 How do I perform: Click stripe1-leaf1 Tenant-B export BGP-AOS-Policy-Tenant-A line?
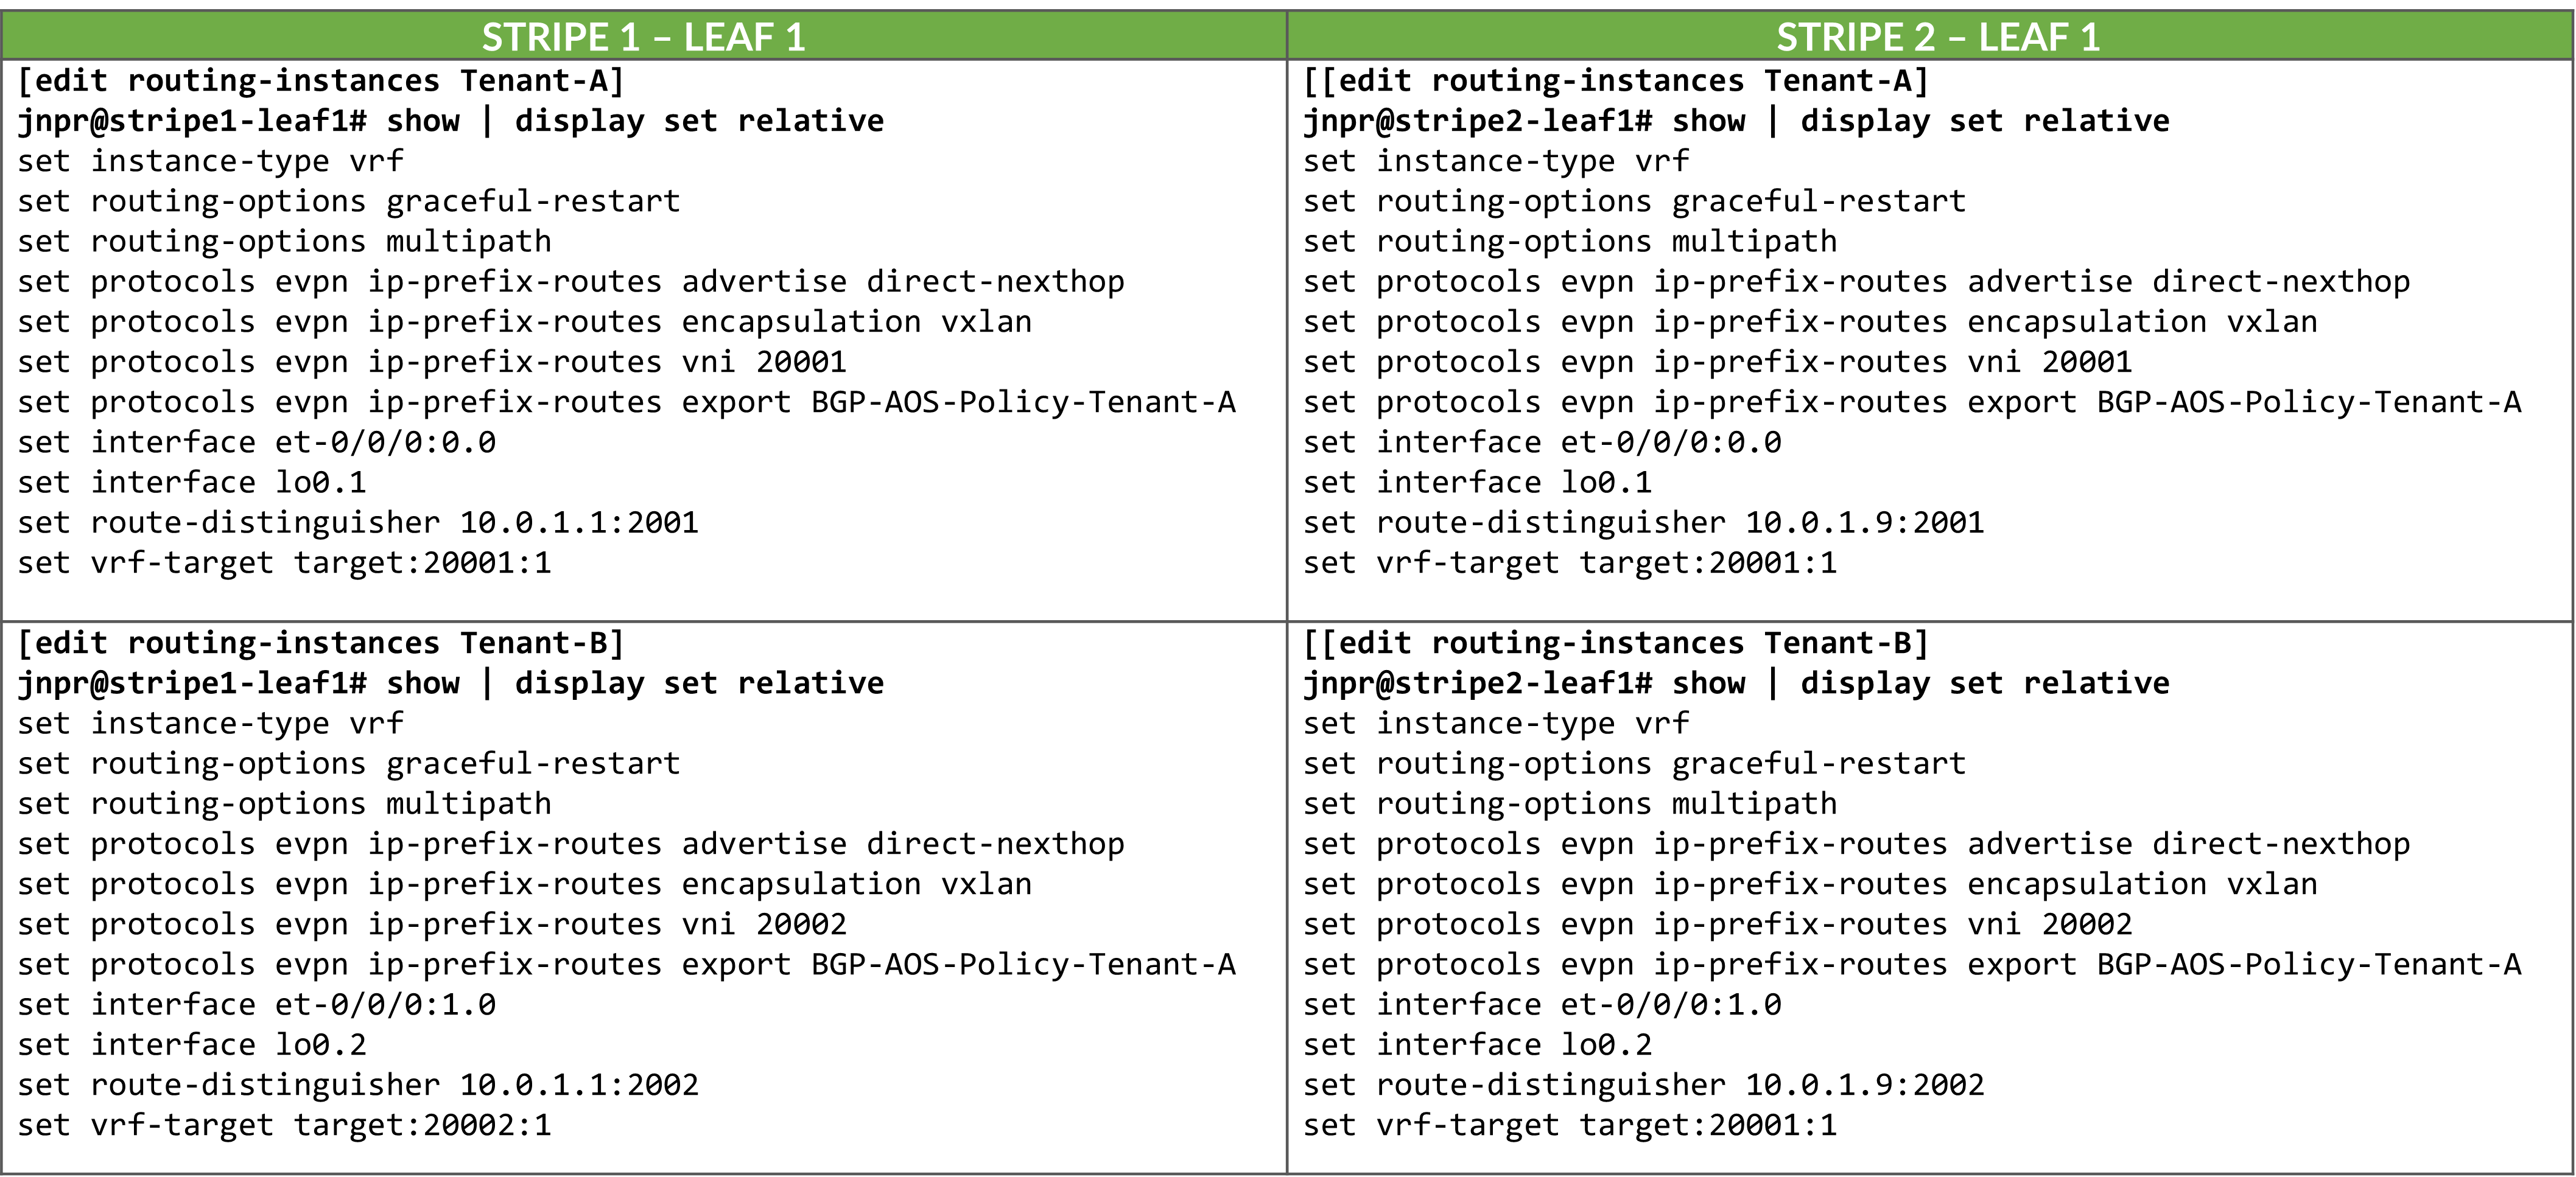(626, 964)
